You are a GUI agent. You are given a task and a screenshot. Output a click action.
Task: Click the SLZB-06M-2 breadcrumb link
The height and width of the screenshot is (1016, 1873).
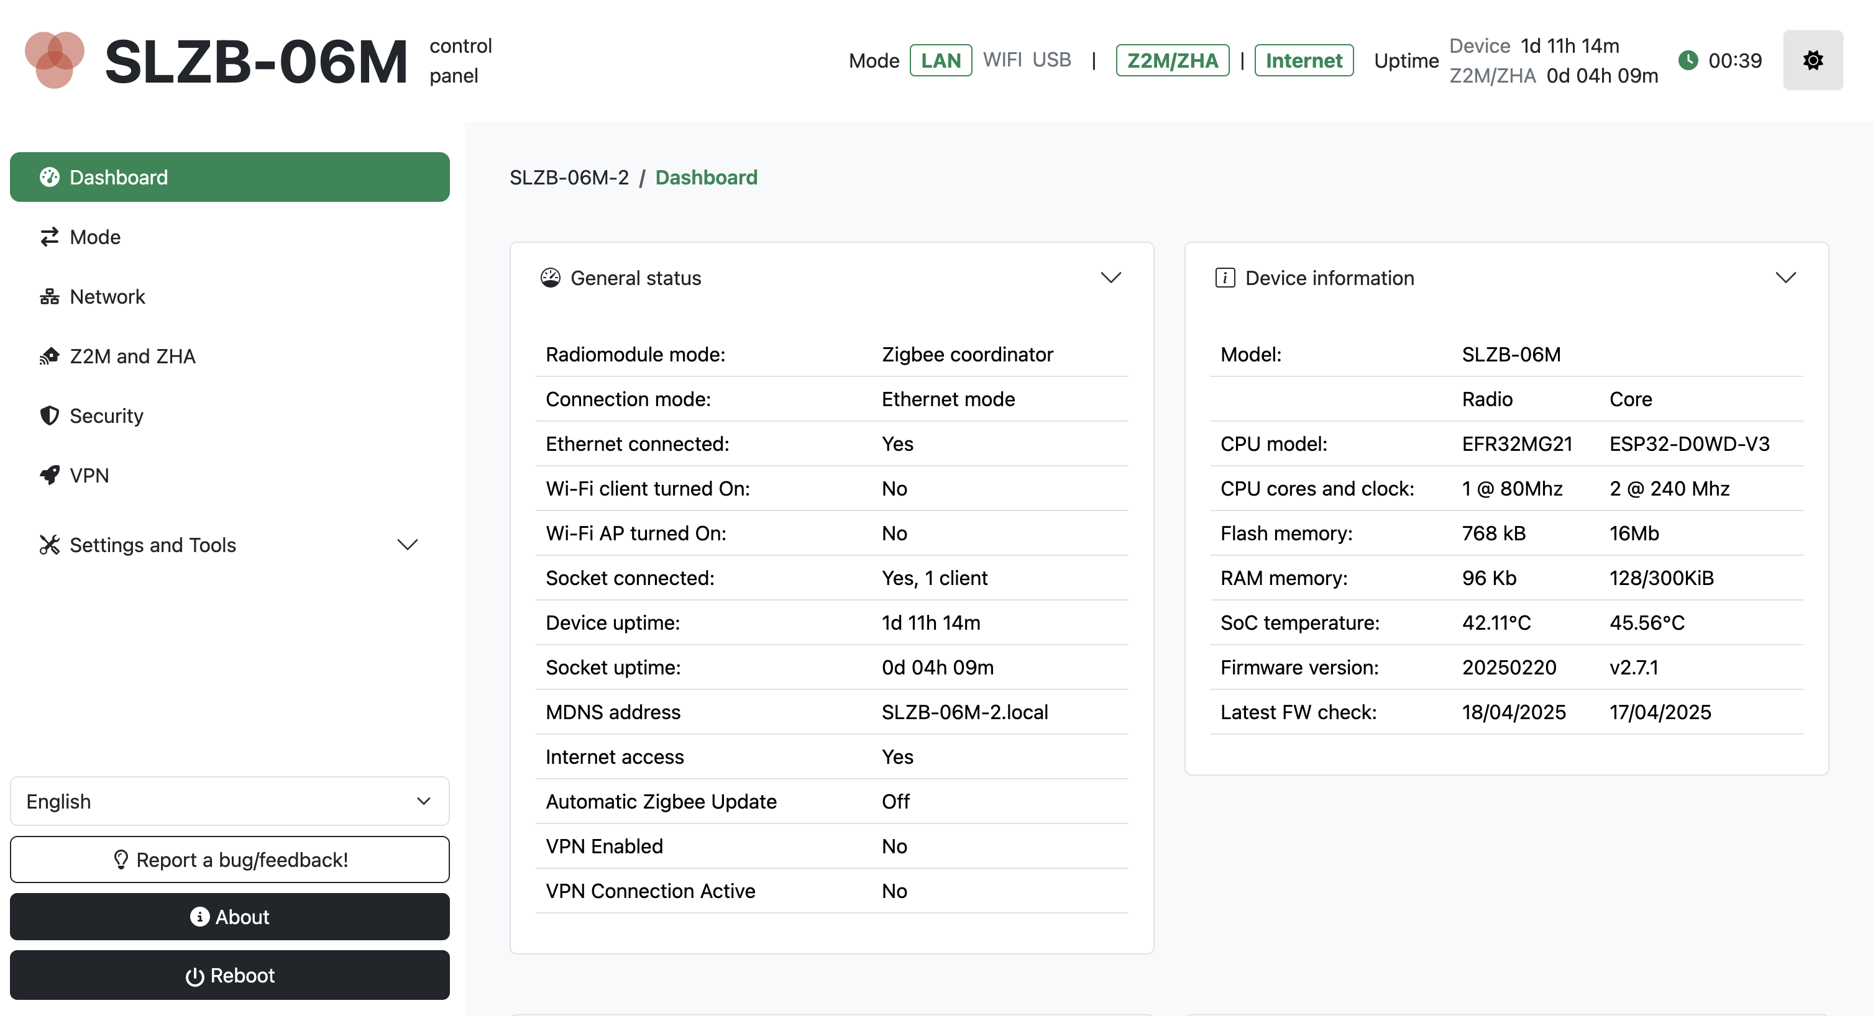[x=569, y=178]
